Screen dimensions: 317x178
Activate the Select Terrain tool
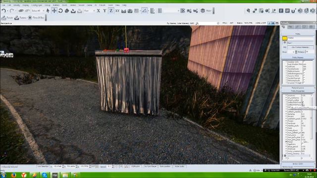tap(73, 11)
